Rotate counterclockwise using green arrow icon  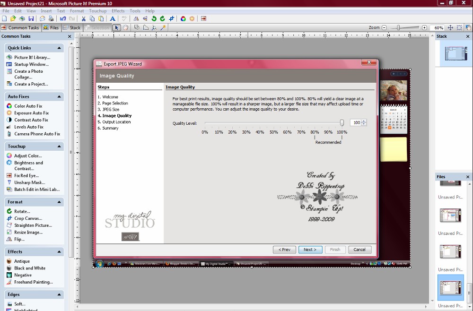click(154, 19)
